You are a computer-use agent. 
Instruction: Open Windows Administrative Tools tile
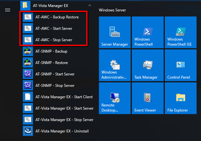114,66
